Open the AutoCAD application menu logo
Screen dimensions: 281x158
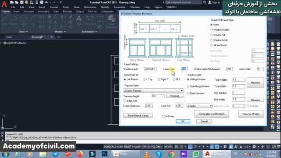point(4,4)
